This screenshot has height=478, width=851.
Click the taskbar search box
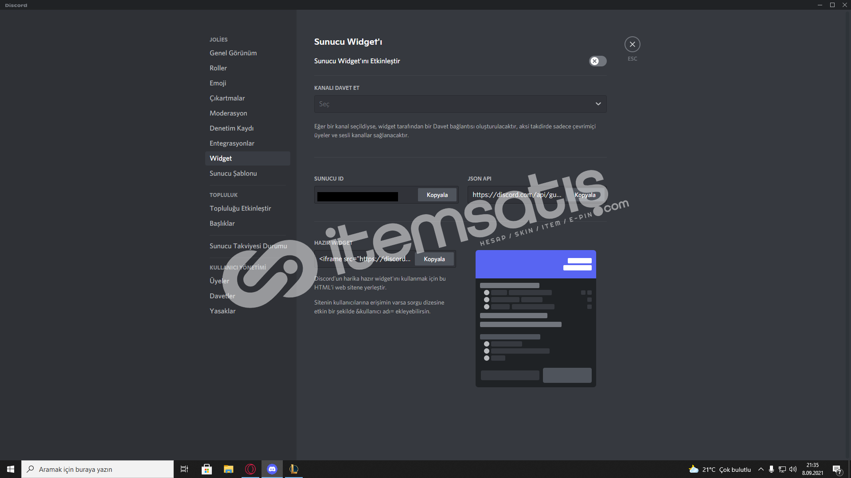[x=98, y=469]
